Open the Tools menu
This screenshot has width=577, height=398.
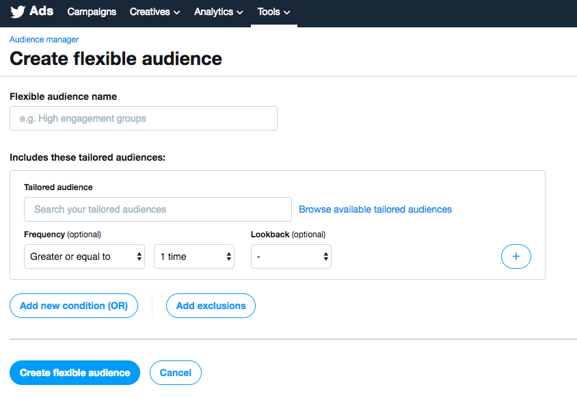[273, 12]
